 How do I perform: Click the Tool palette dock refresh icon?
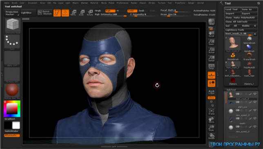(259, 3)
